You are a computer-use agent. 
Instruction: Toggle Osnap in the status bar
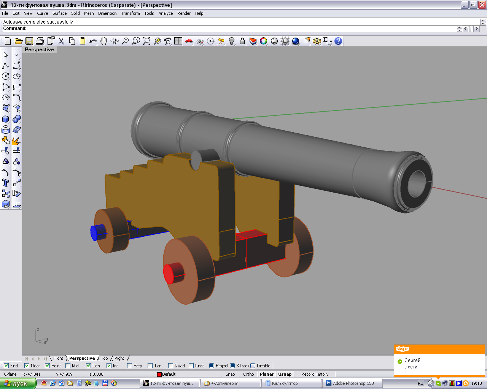pyautogui.click(x=285, y=374)
